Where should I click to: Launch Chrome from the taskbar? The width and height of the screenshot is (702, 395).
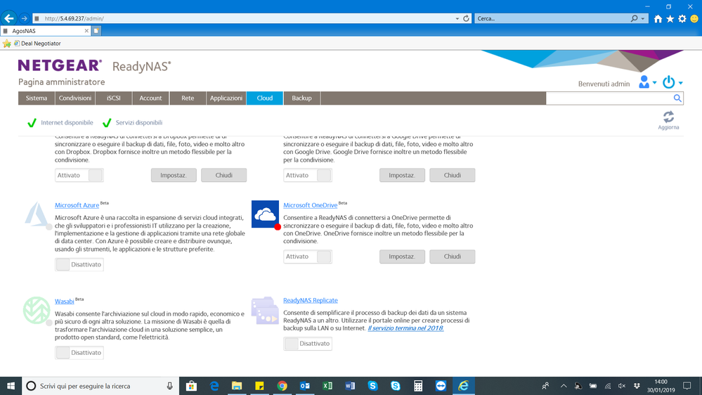[x=282, y=386]
